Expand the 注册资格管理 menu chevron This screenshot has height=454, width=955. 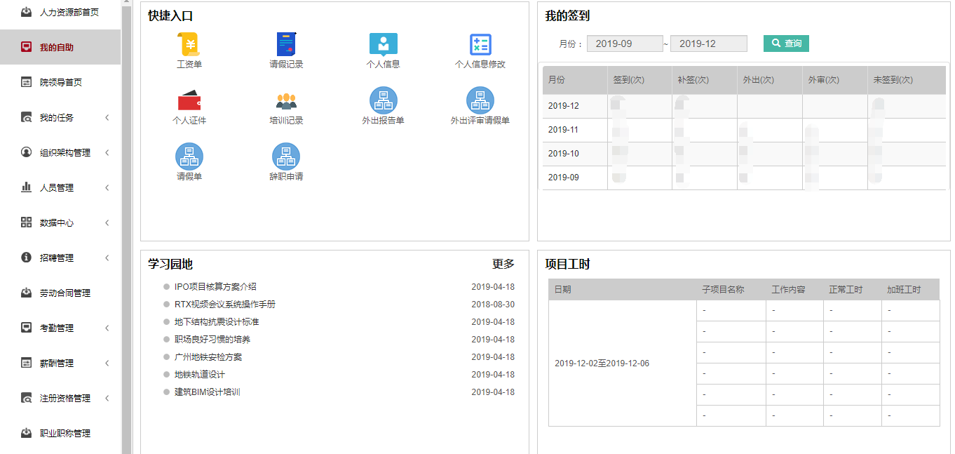107,398
